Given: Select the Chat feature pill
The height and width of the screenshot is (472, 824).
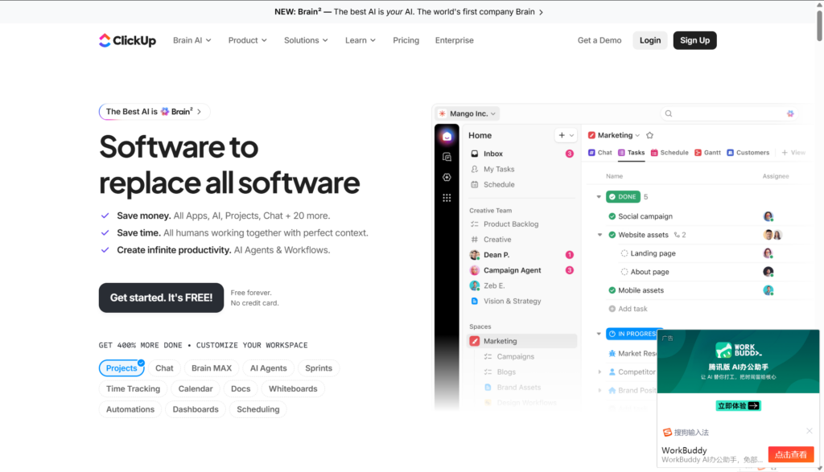Looking at the screenshot, I should [164, 368].
